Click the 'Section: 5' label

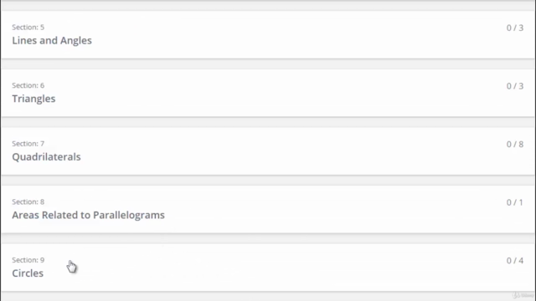click(x=28, y=28)
